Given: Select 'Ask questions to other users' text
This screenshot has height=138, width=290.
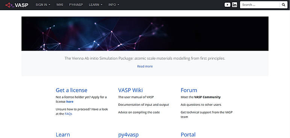Looking at the screenshot, I should click(201, 105).
